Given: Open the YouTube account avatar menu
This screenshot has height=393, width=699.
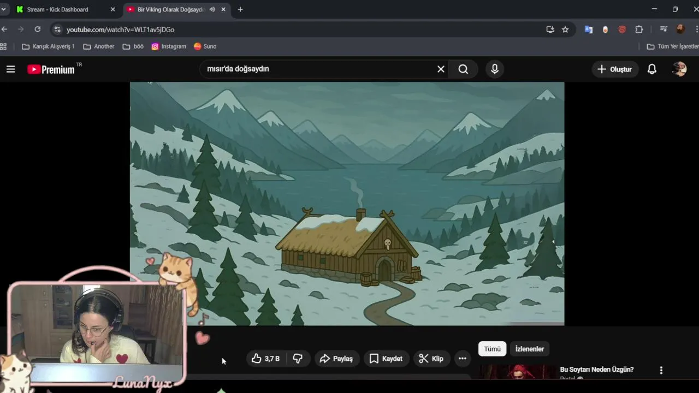Looking at the screenshot, I should tap(679, 69).
